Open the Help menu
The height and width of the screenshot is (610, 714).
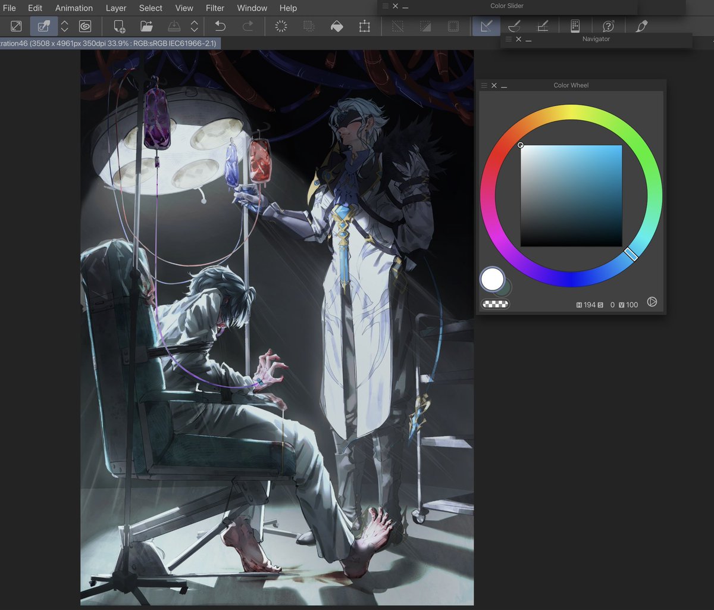coord(288,8)
